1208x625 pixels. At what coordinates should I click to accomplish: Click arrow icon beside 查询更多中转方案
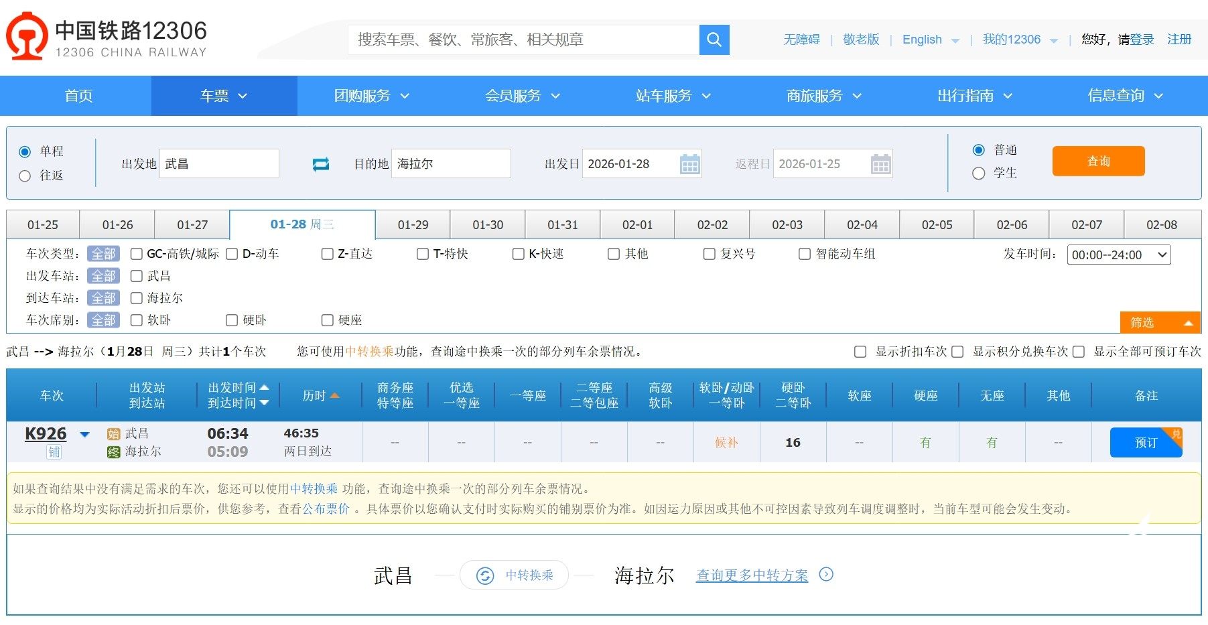(827, 575)
